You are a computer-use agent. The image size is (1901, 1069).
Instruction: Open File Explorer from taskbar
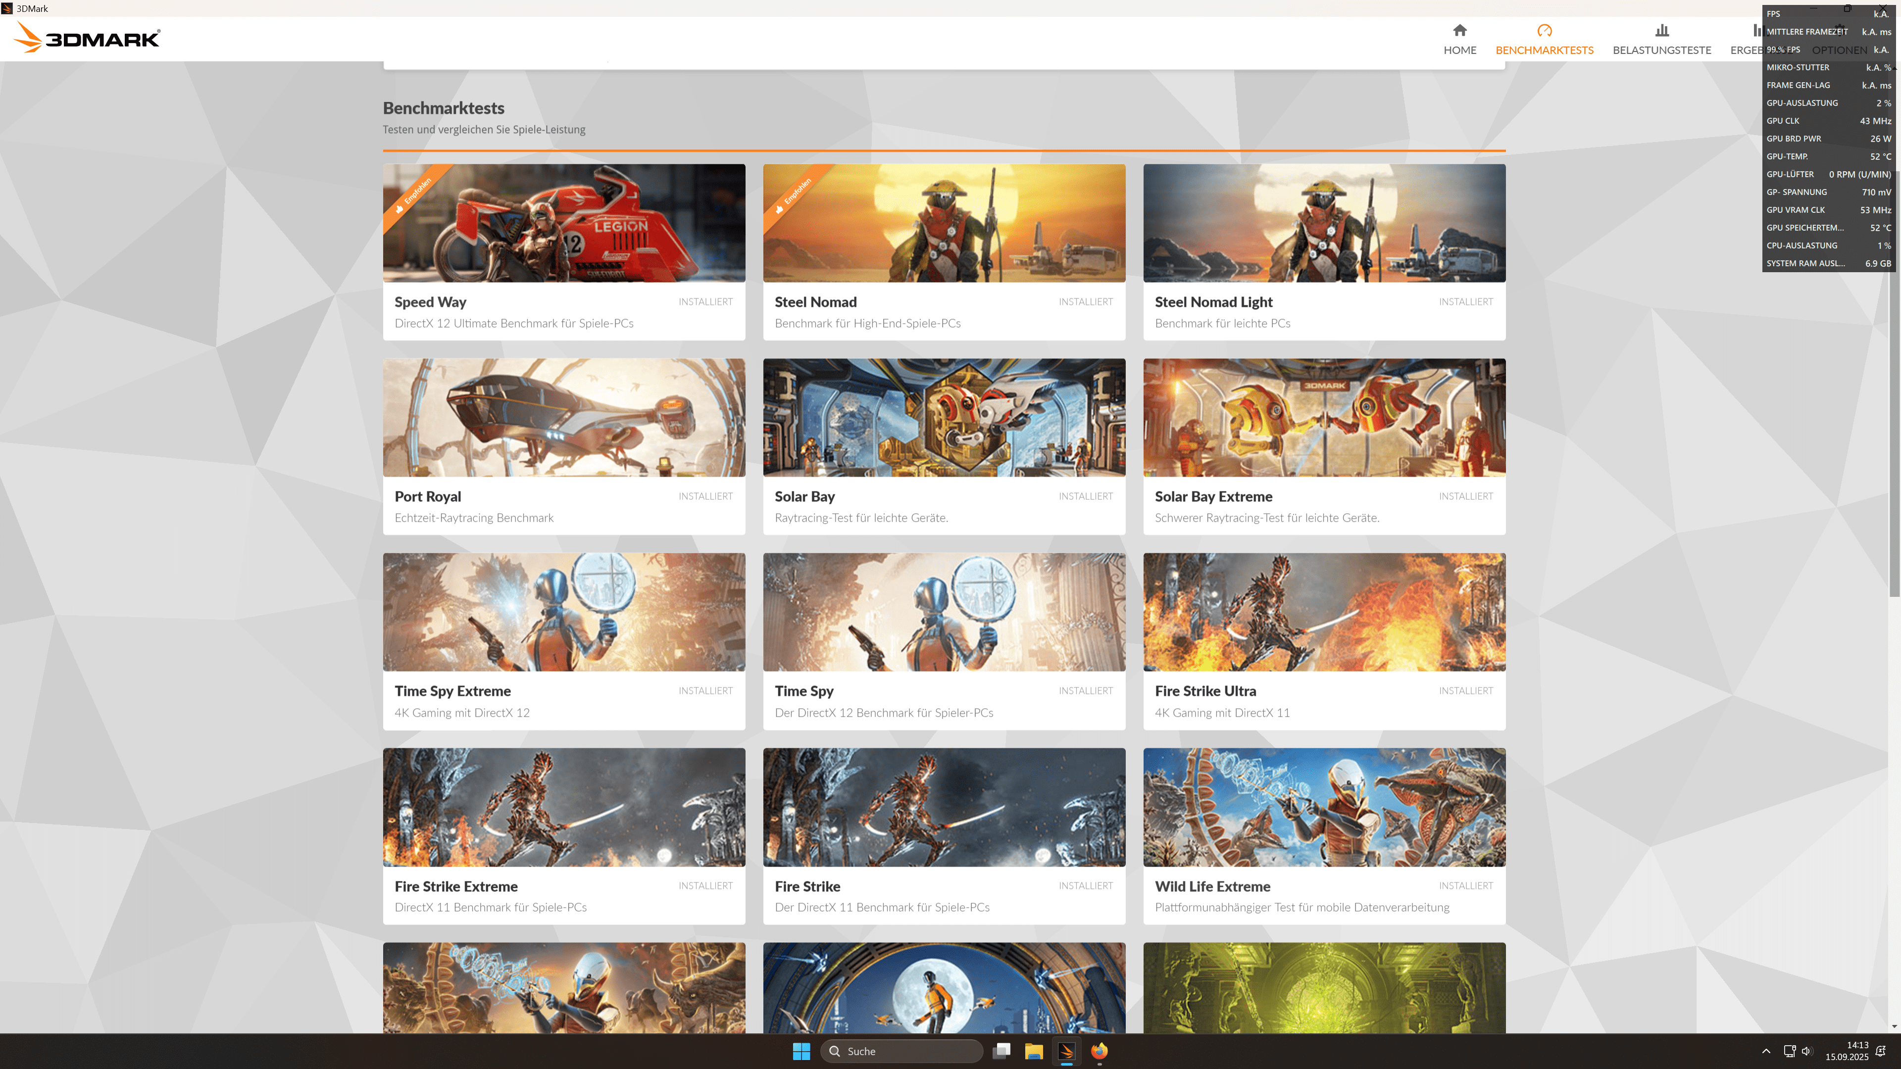point(1033,1051)
